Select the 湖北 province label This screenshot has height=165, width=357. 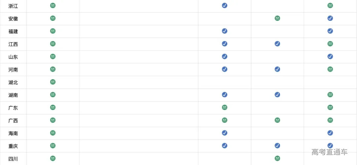coord(13,82)
